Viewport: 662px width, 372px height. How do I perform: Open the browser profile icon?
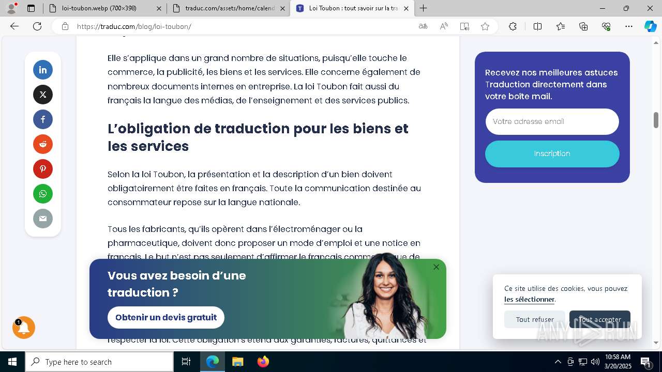[x=11, y=8]
